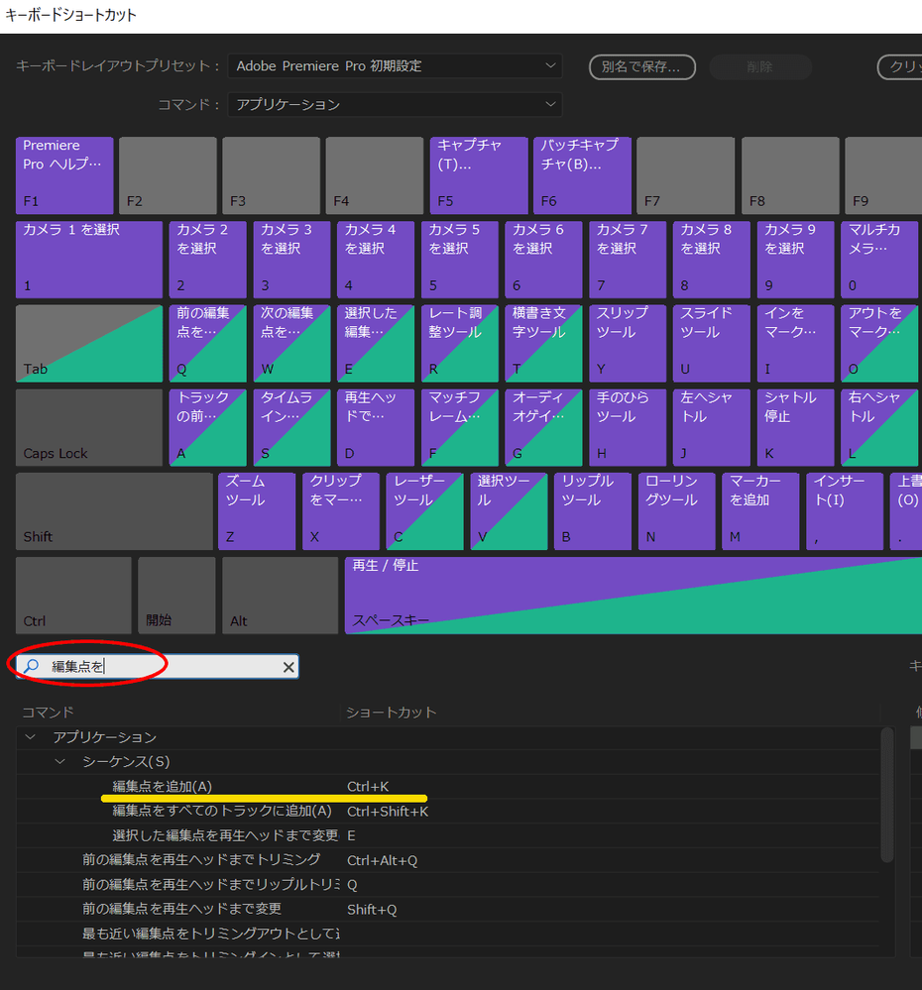The height and width of the screenshot is (990, 922).
Task: Open the keyboard layout preset dropdown
Action: click(395, 65)
